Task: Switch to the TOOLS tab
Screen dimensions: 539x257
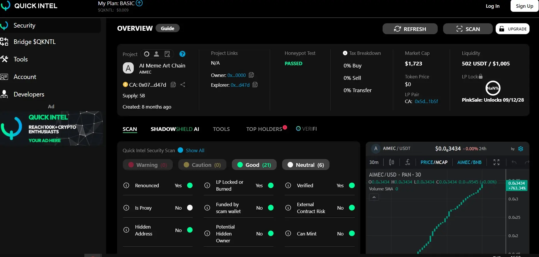Action: click(x=221, y=129)
